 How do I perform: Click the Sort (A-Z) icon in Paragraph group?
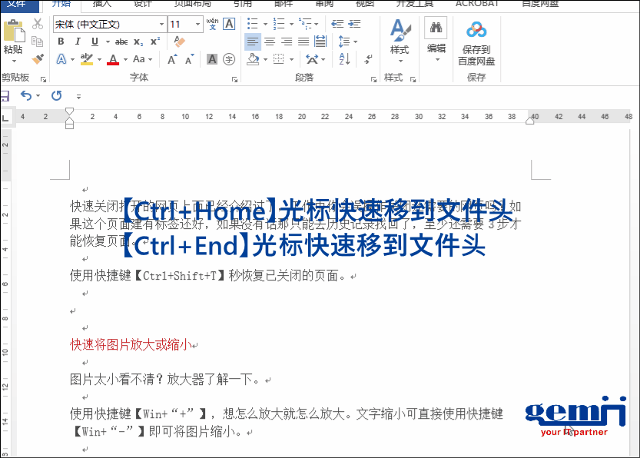345,59
